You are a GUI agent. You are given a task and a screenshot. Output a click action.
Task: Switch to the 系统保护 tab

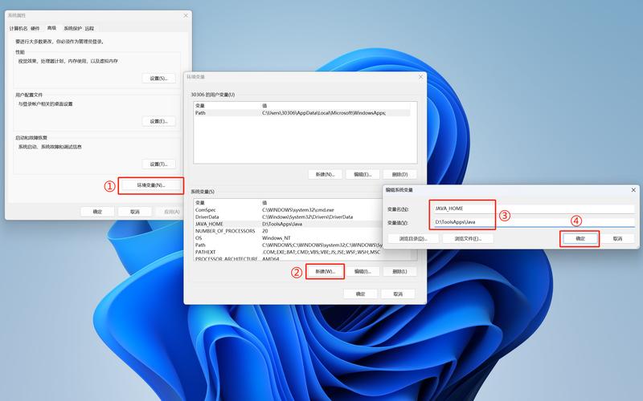[72, 28]
